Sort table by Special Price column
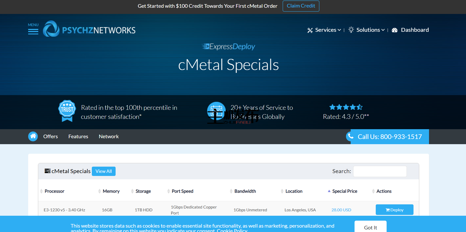Image resolution: width=466 pixels, height=232 pixels. coord(344,191)
